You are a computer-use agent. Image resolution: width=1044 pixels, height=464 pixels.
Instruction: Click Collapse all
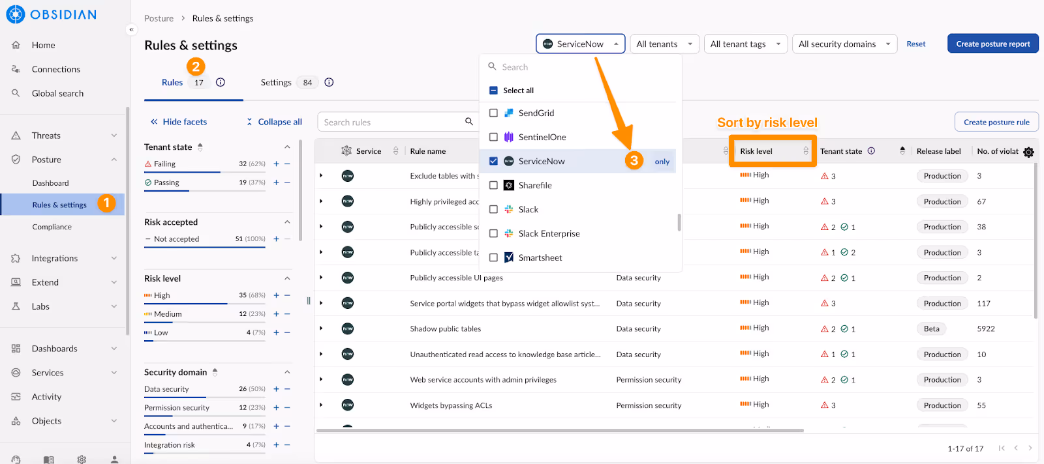click(274, 122)
